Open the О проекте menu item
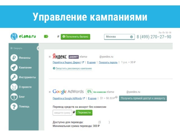180x135 pixels. point(25,87)
